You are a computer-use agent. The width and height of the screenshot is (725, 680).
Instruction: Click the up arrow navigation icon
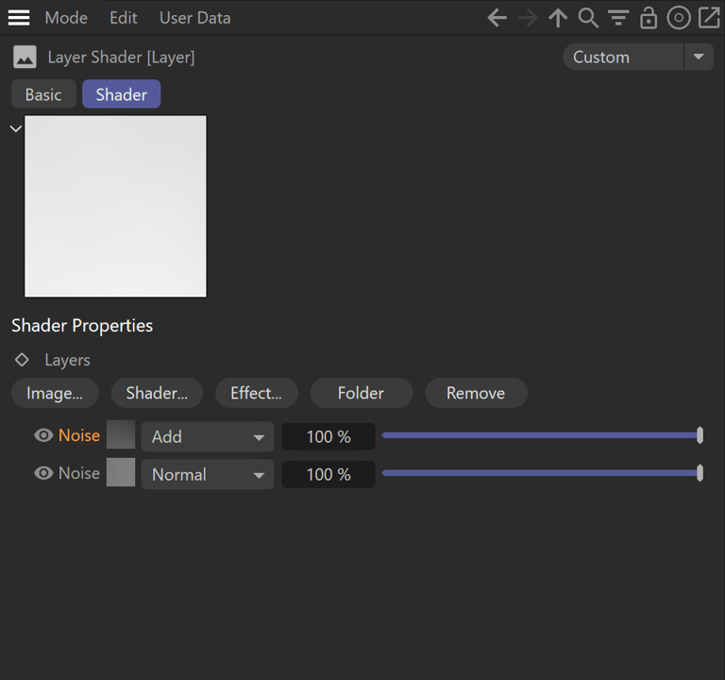(x=558, y=18)
